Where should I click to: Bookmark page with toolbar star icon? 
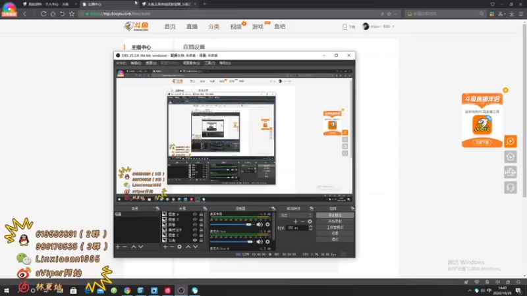72,14
